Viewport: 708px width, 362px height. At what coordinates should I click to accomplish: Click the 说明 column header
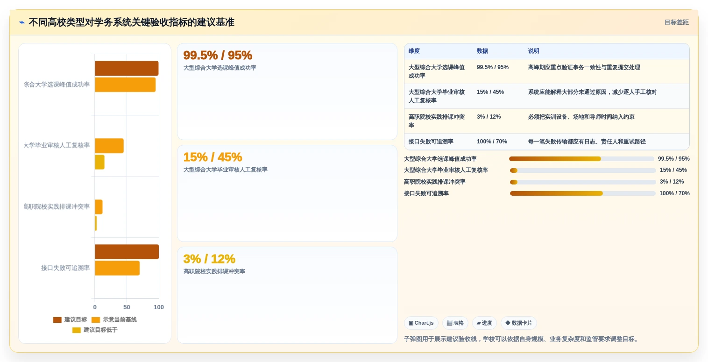coord(534,51)
